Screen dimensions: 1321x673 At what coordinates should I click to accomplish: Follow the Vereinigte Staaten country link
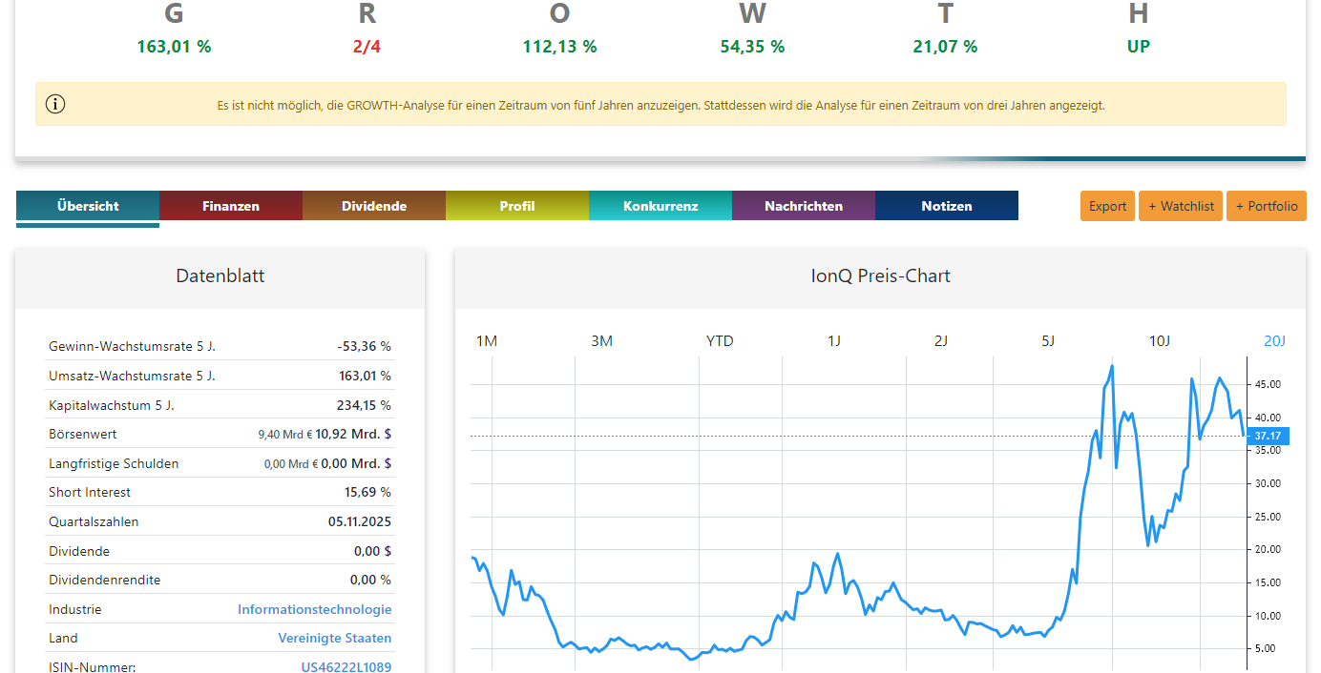coord(335,638)
